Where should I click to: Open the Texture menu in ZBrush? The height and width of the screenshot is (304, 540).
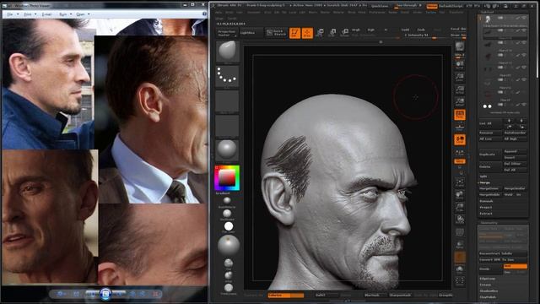(x=431, y=12)
